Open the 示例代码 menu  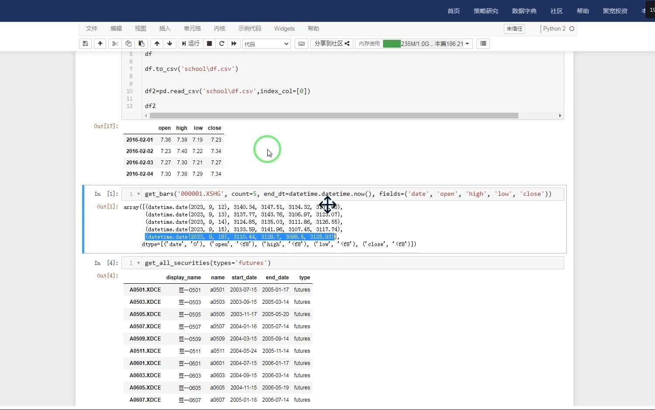click(250, 29)
